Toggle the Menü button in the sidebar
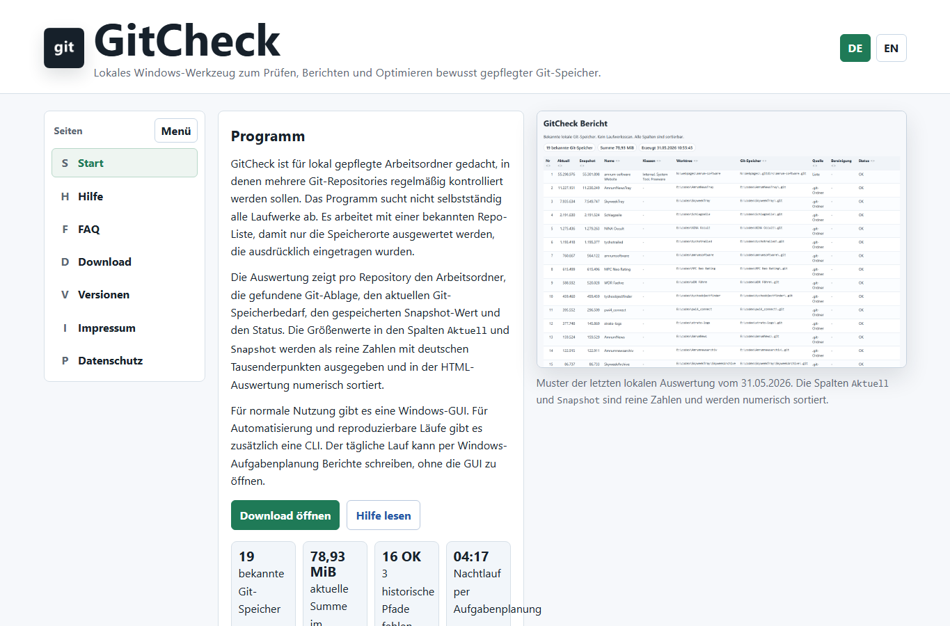Image resolution: width=950 pixels, height=626 pixels. tap(176, 131)
